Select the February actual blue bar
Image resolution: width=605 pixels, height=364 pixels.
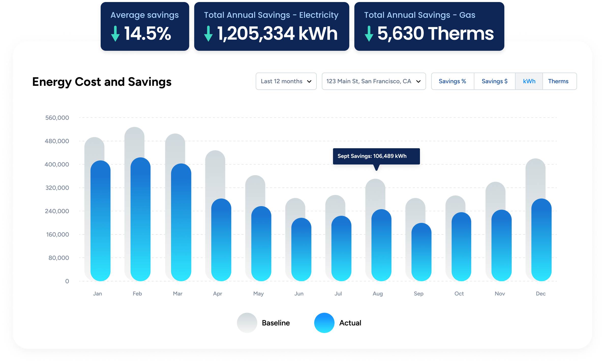pos(140,219)
